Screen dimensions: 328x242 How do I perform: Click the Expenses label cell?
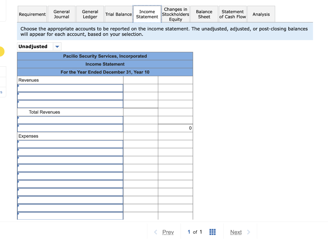tap(70, 136)
